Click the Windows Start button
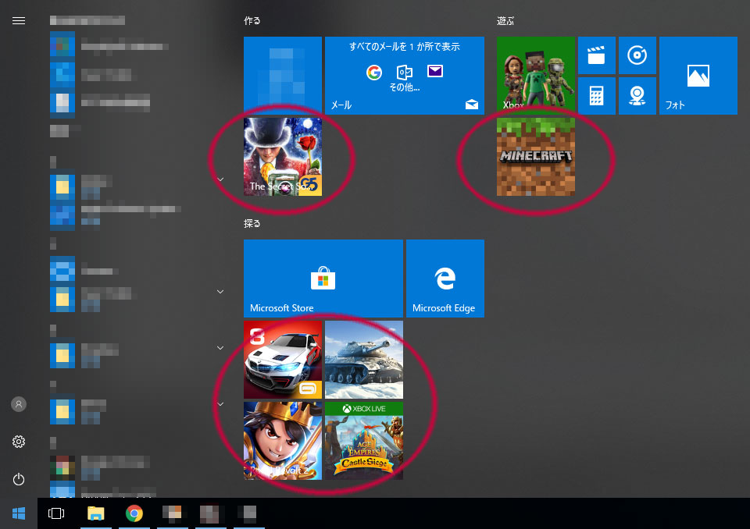This screenshot has height=529, width=750. 19,513
